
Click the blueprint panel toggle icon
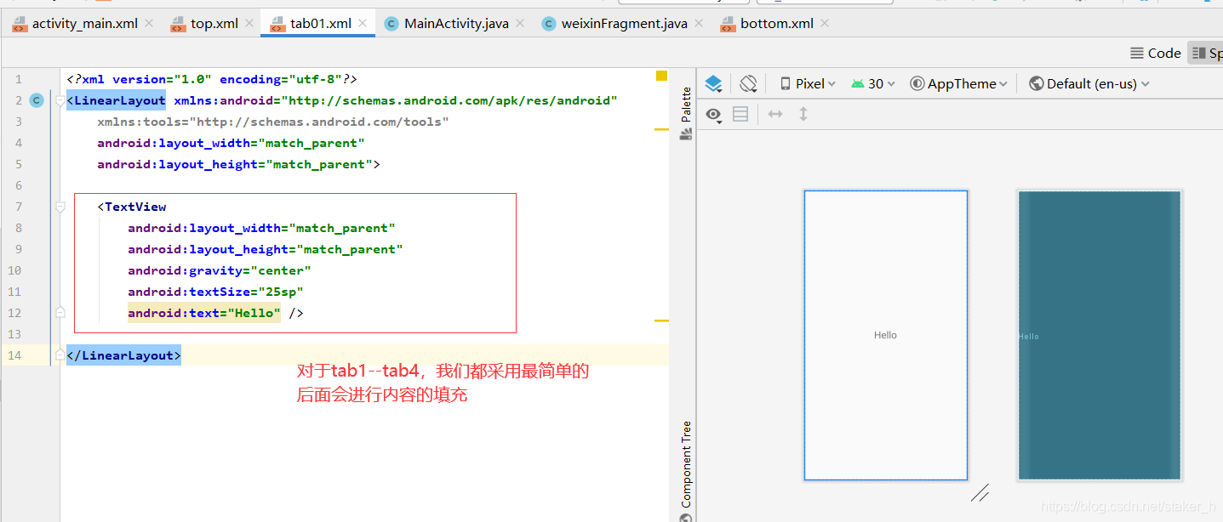coord(740,114)
